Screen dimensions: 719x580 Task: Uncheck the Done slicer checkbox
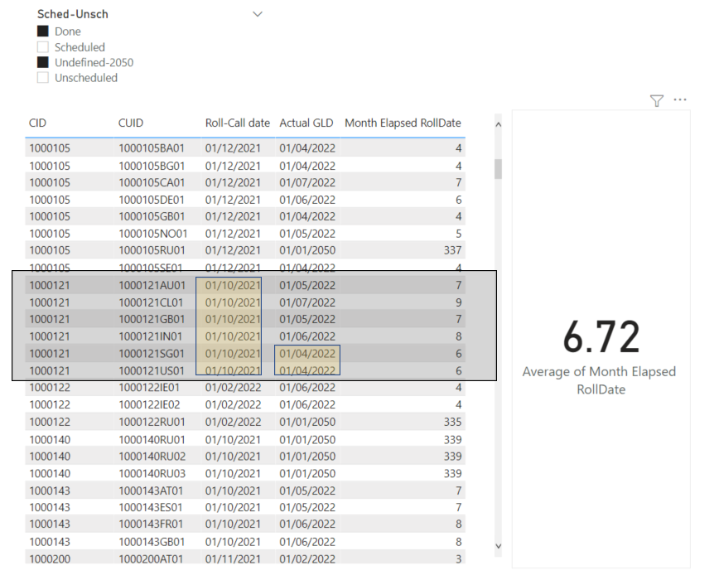[x=42, y=31]
